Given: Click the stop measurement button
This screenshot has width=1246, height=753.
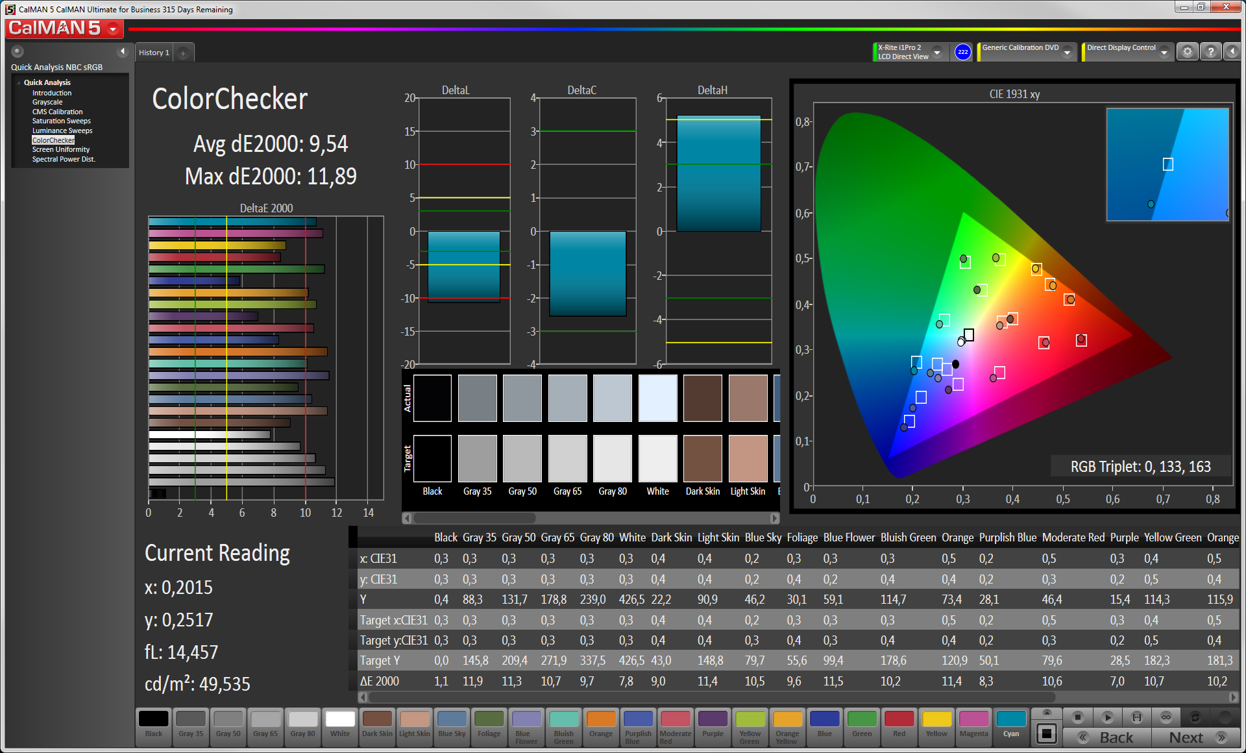Looking at the screenshot, I should click(x=1077, y=717).
